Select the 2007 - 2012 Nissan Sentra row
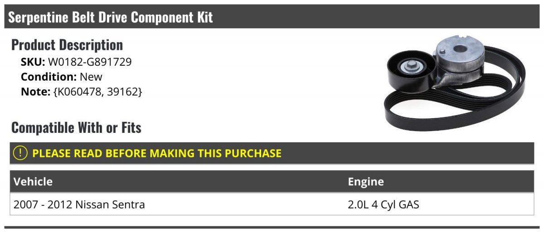 [272, 204]
